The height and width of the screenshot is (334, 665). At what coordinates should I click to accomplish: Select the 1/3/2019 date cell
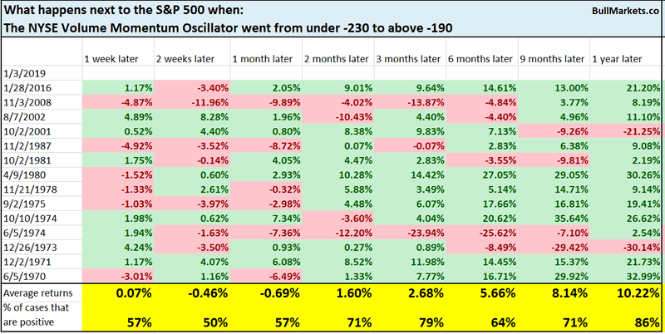[x=23, y=75]
